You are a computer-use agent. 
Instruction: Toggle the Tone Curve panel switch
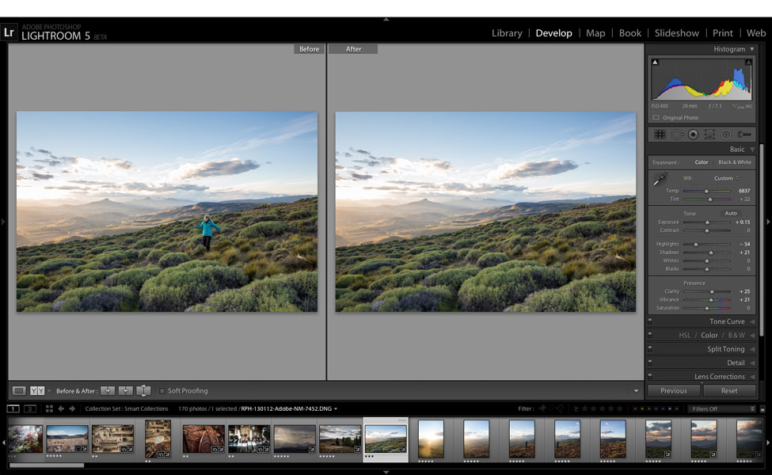(650, 321)
